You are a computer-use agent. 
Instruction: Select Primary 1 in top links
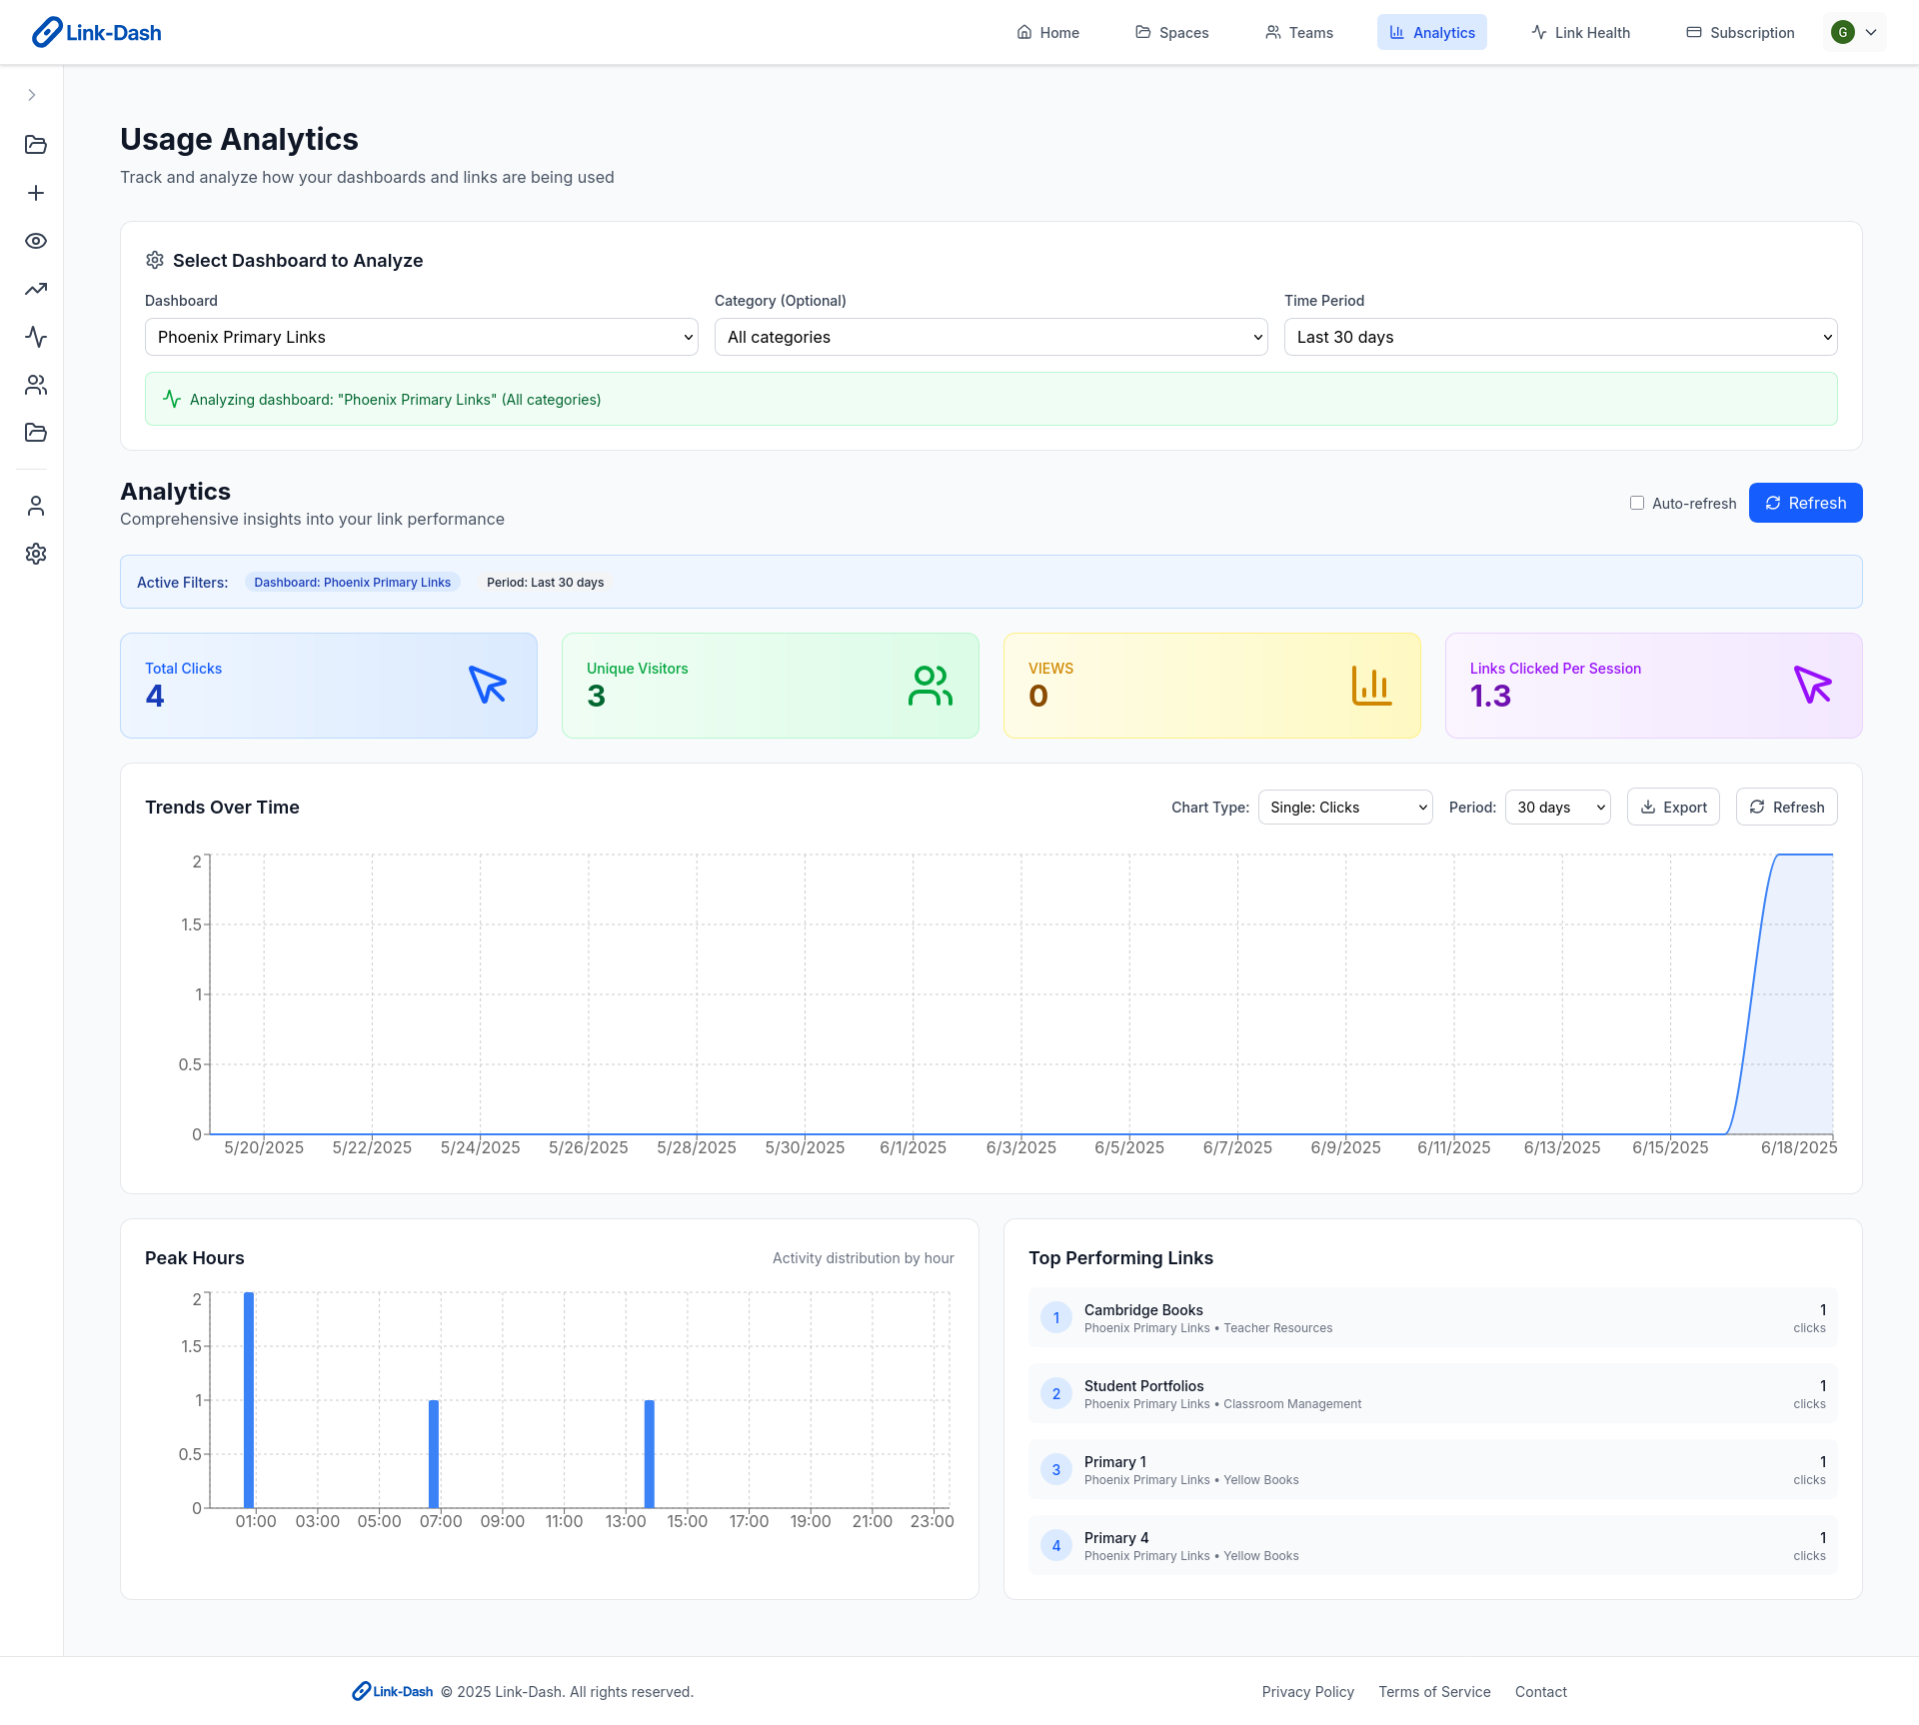click(1433, 1469)
